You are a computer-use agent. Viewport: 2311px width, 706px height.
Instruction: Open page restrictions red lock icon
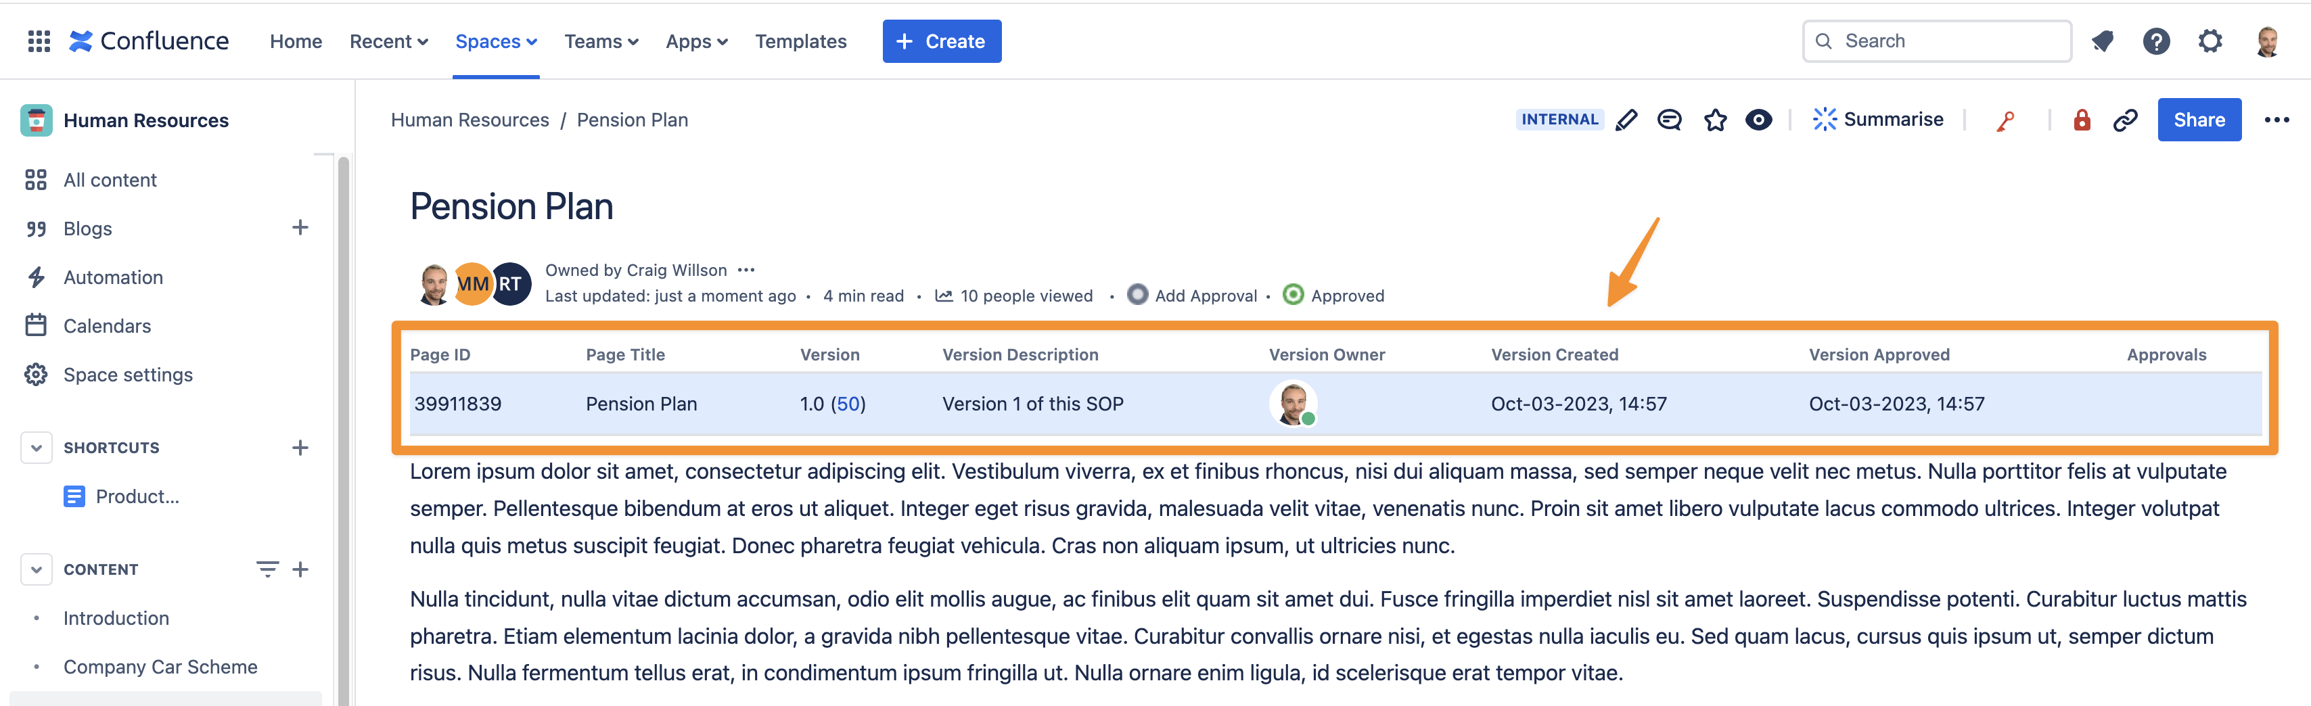(x=2082, y=120)
